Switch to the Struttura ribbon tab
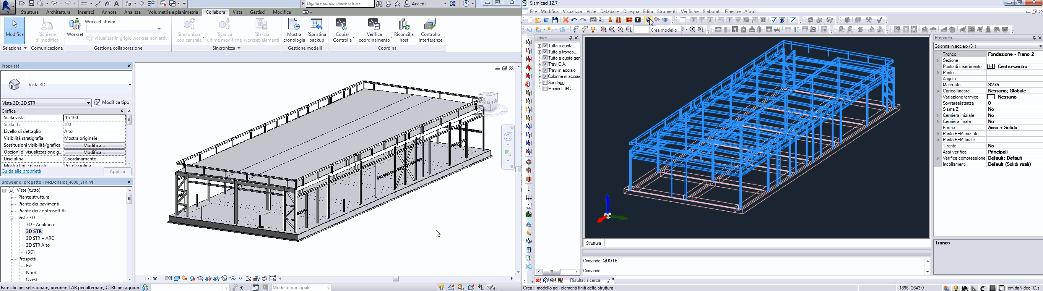The width and height of the screenshot is (1043, 291). (29, 13)
